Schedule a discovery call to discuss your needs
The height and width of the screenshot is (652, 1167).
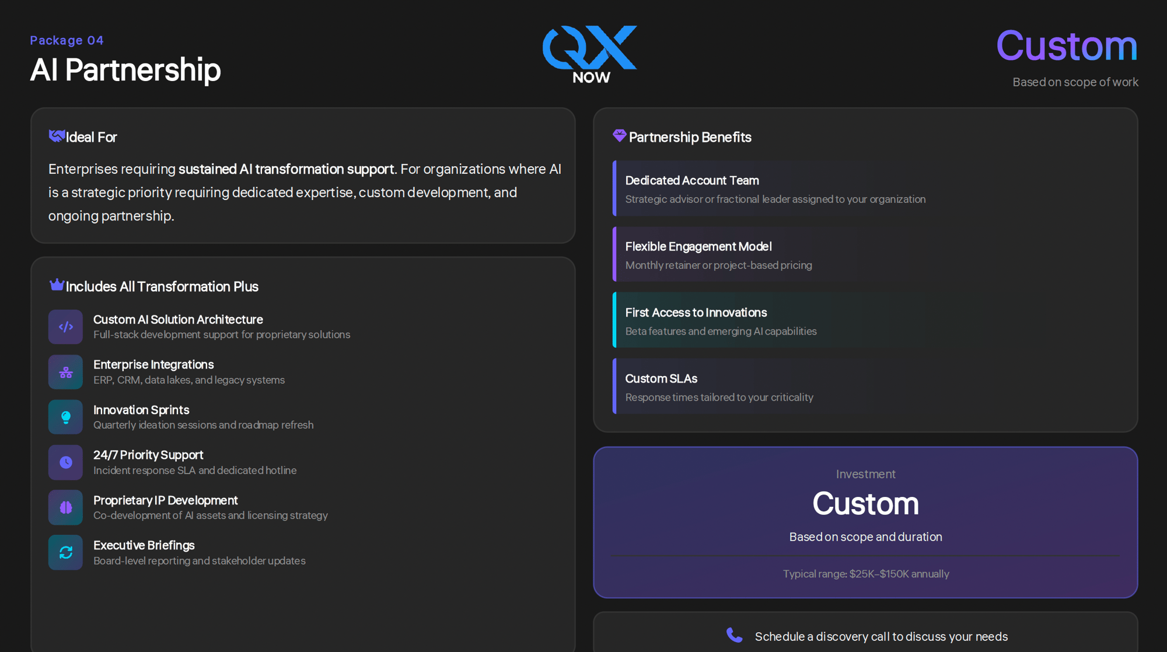click(x=881, y=637)
